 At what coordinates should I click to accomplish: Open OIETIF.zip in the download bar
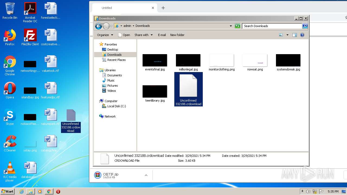point(119,175)
